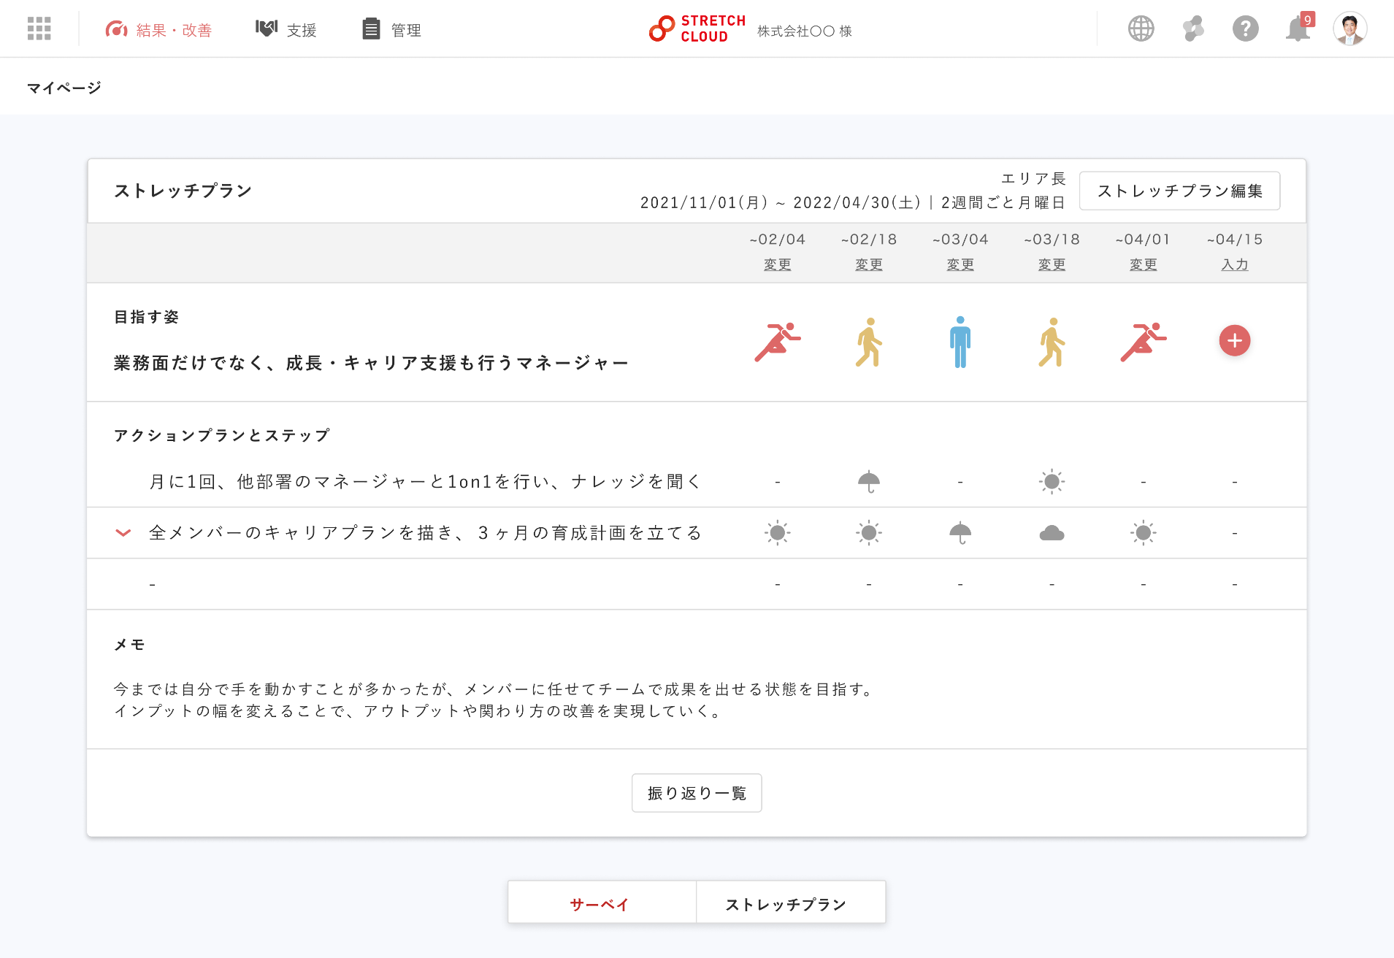Viewport: 1394px width, 958px height.
Task: Click sun icon in キャリアプラン row ~02/18
Action: click(869, 533)
